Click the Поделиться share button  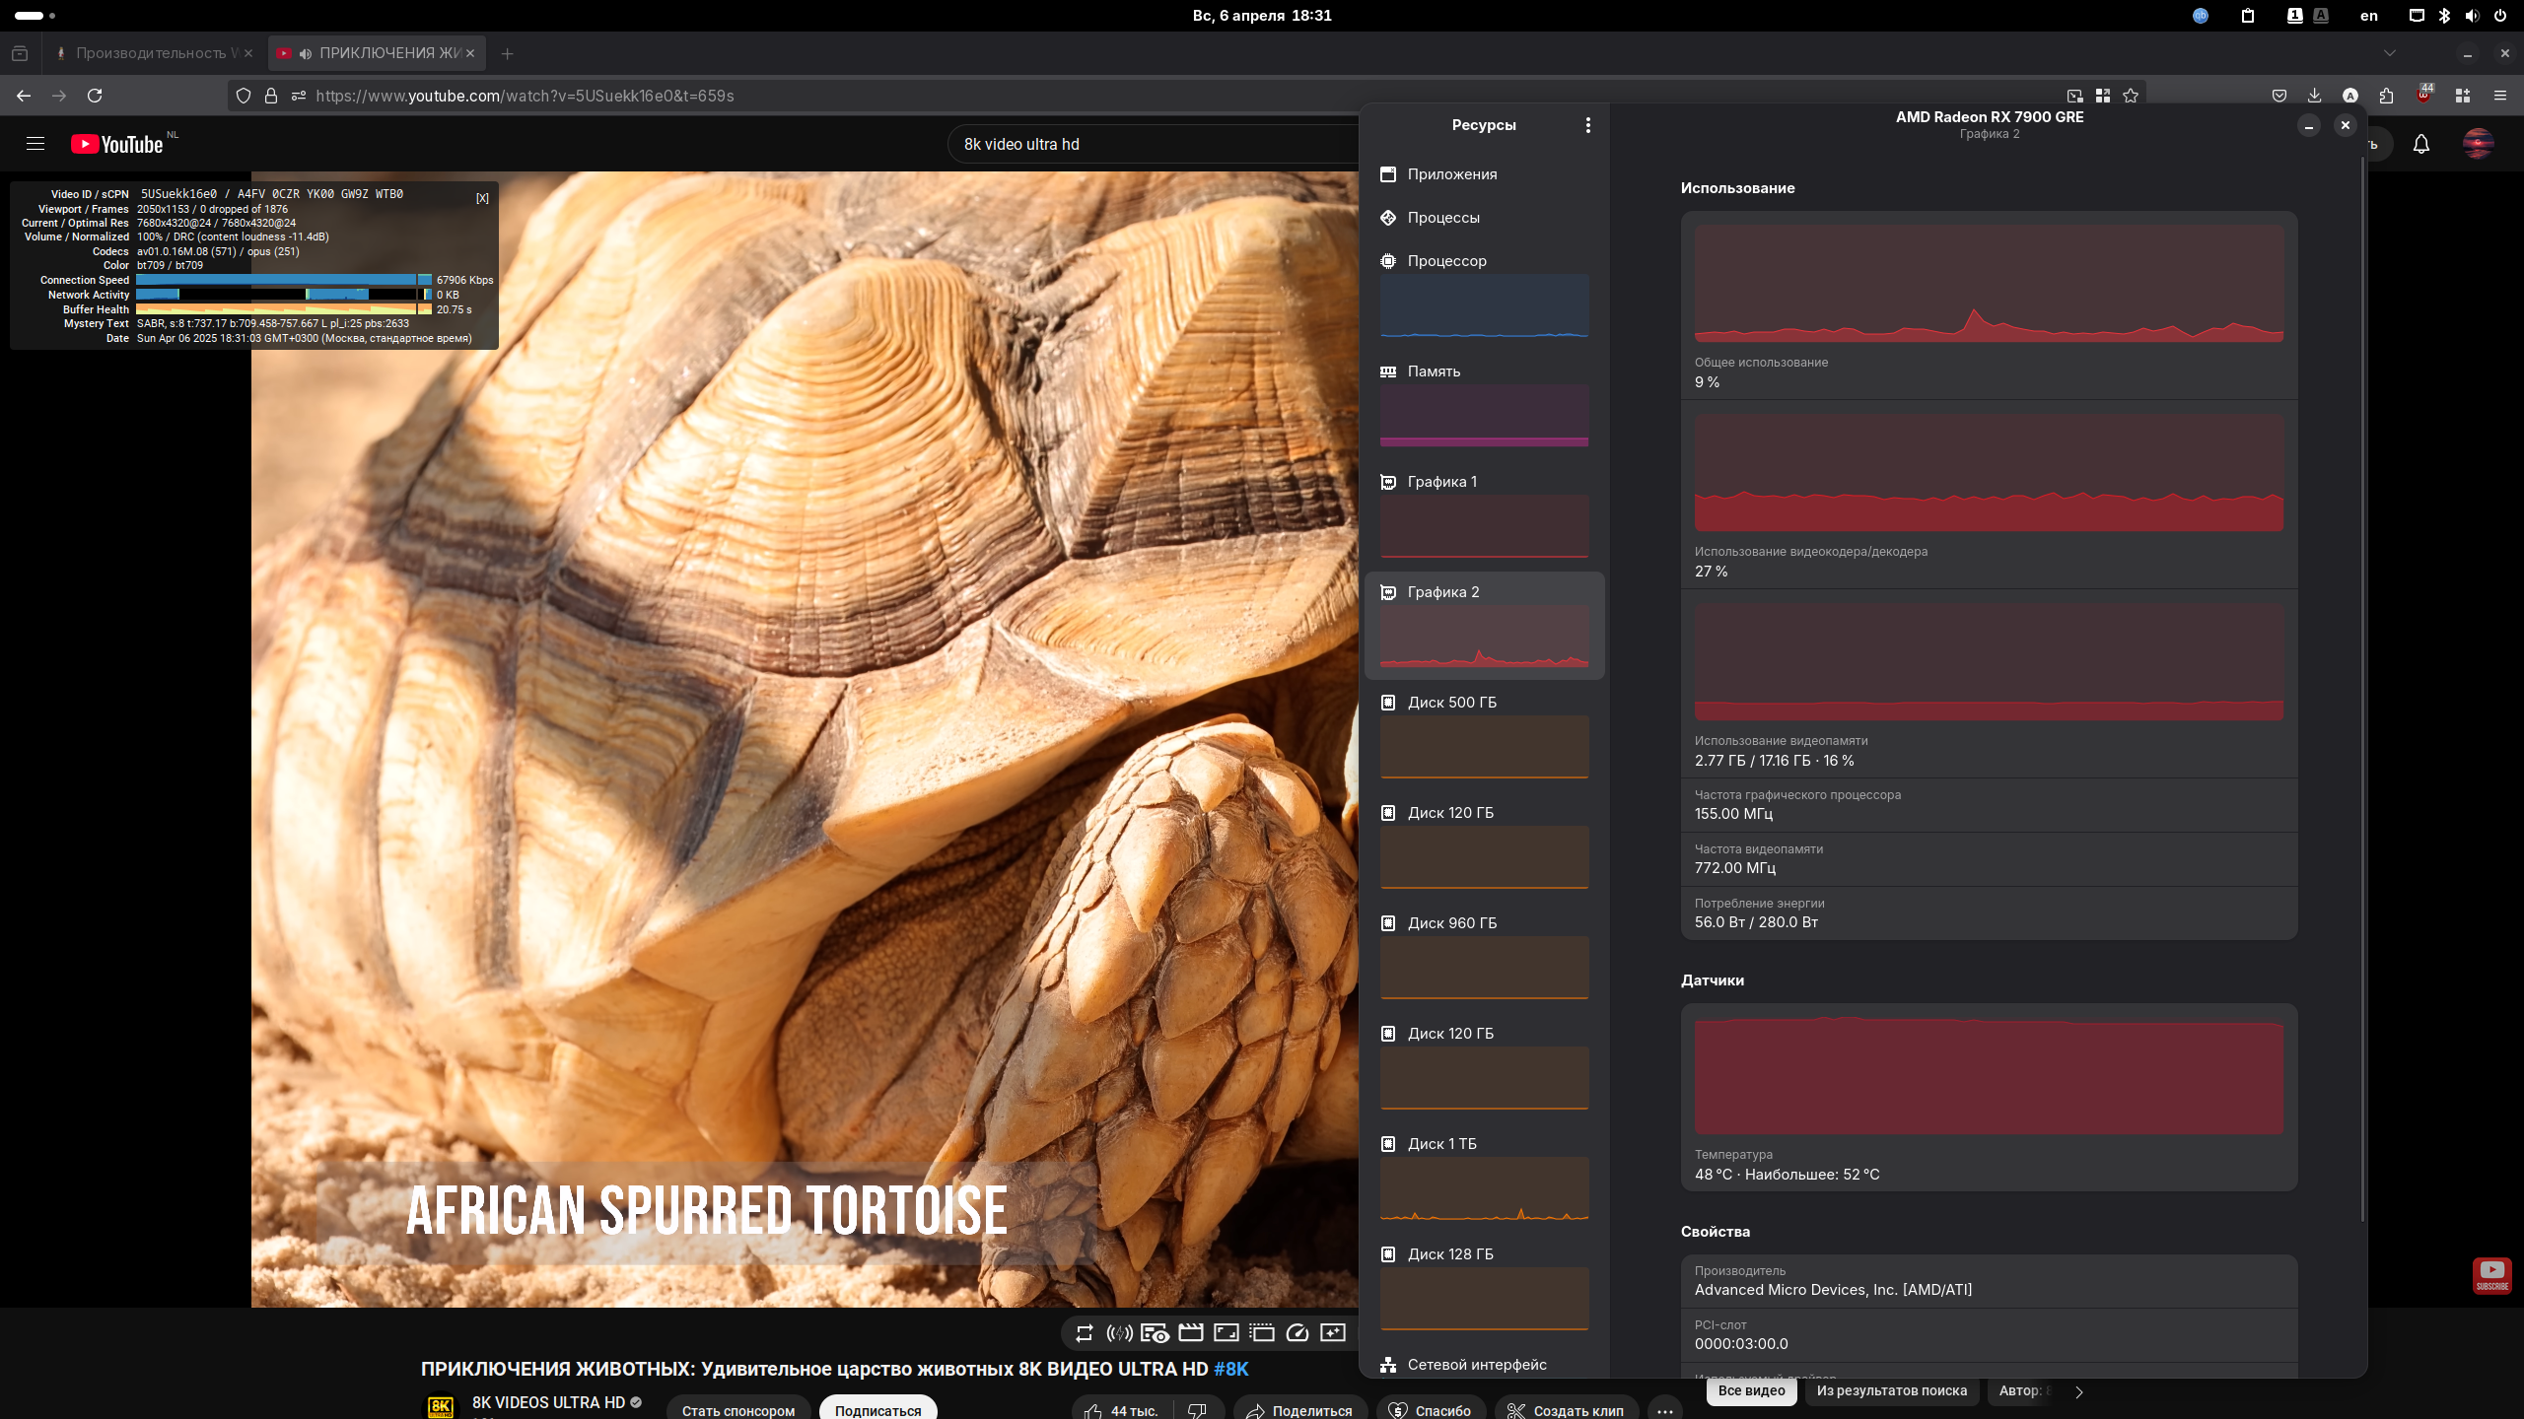(x=1299, y=1410)
